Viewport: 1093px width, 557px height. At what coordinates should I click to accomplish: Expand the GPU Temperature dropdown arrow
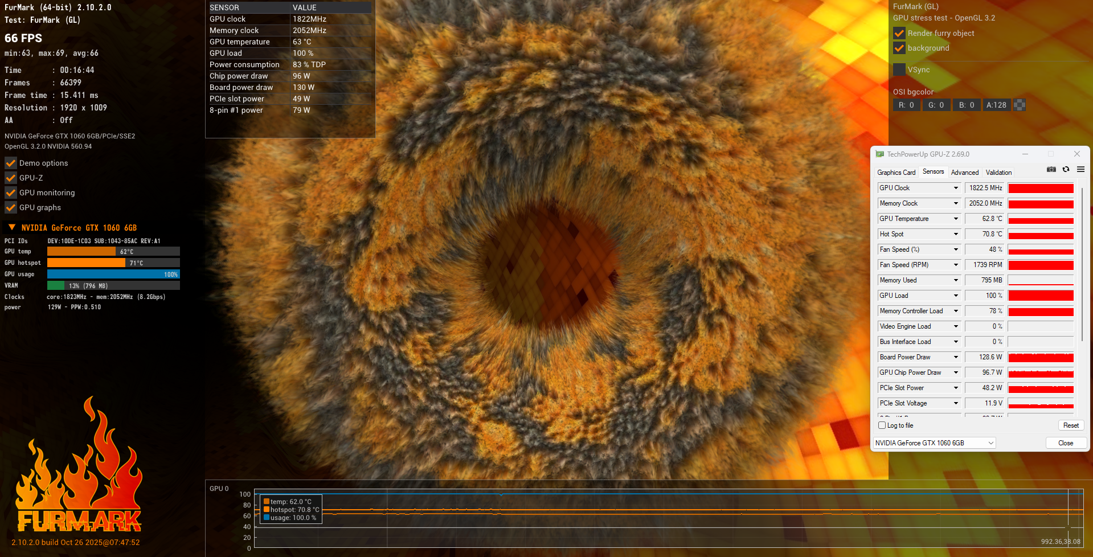[x=956, y=219]
